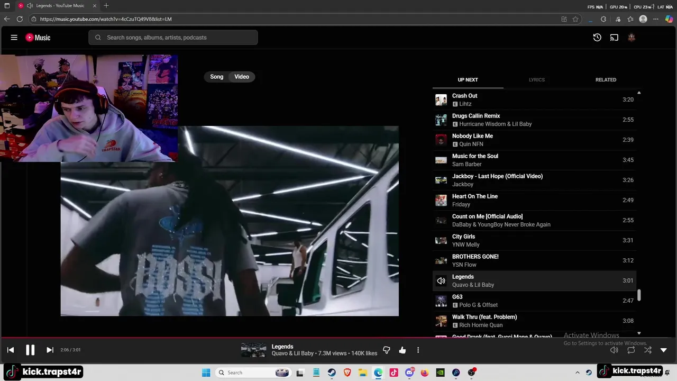Click queue scrollbar down arrow

coord(639,333)
